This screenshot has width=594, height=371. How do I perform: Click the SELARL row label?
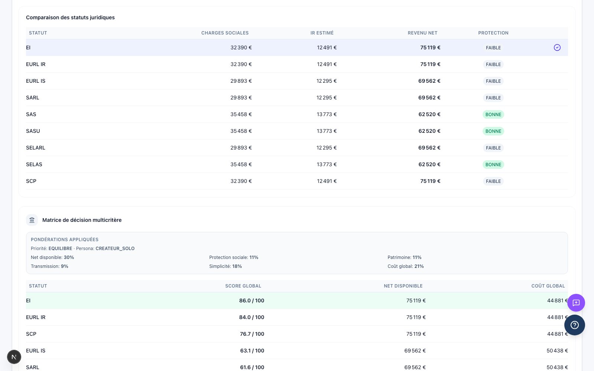click(x=36, y=148)
